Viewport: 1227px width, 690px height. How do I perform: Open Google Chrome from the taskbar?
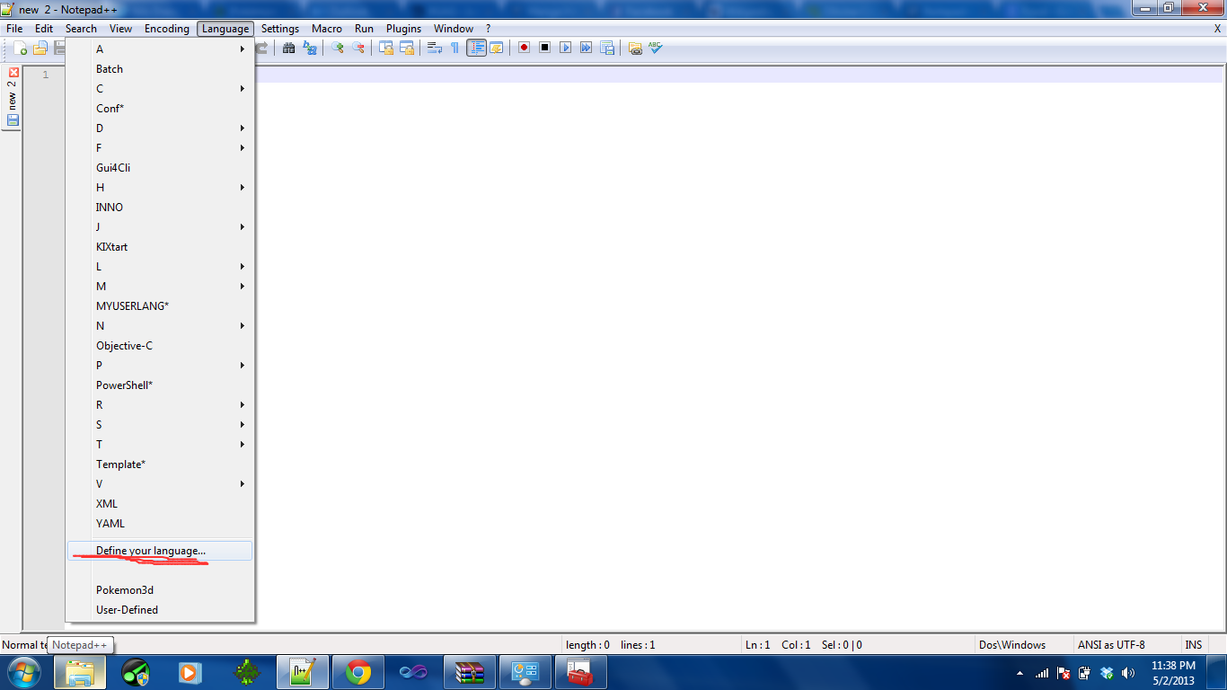pyautogui.click(x=358, y=672)
